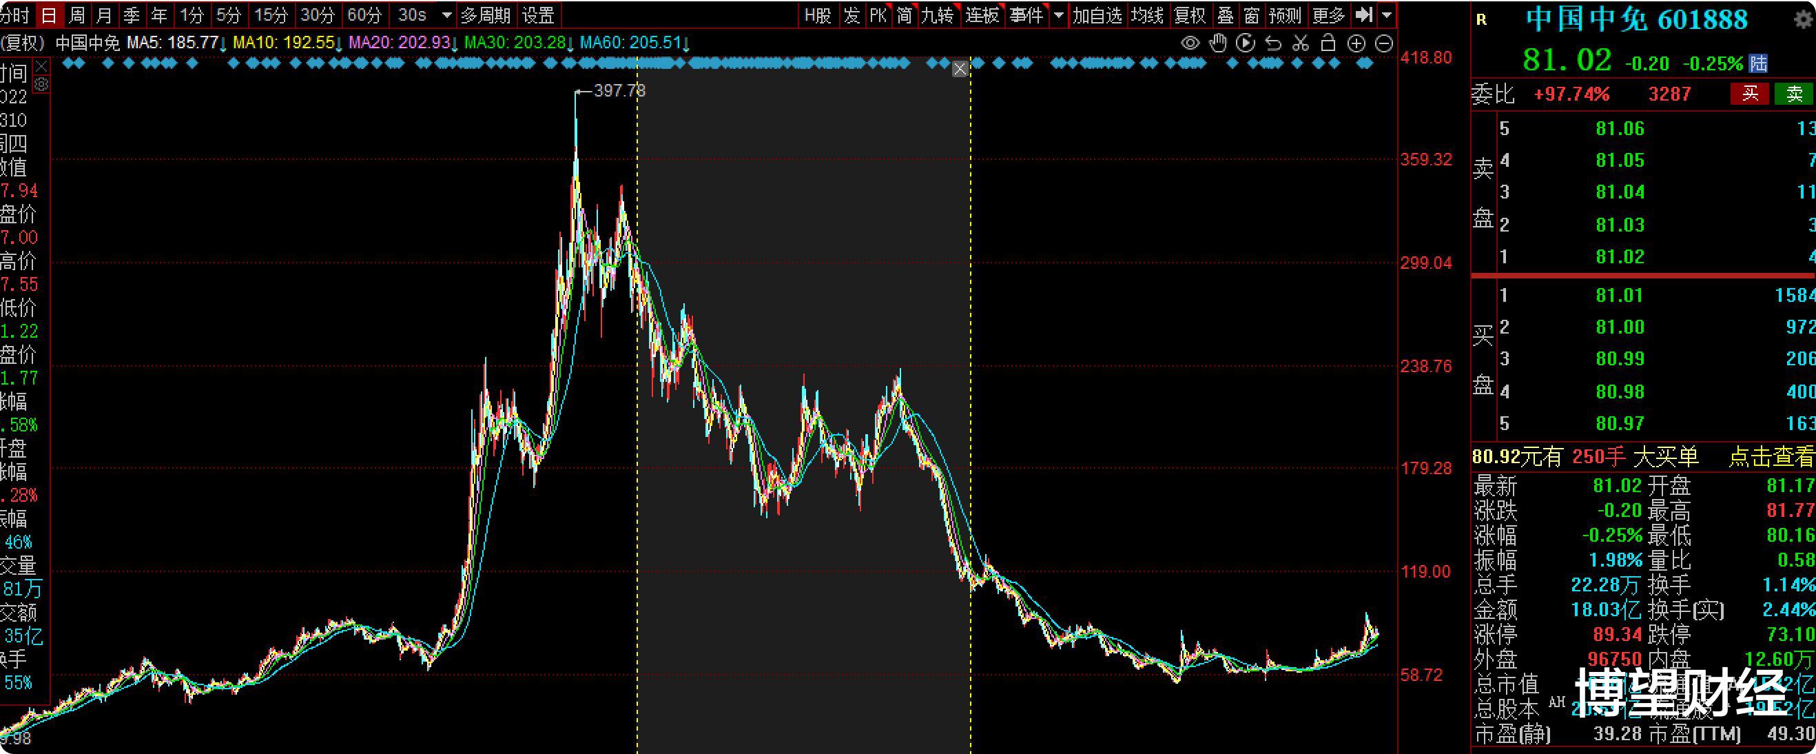This screenshot has height=754, width=1816.
Task: Expand the 30s period dropdown arrow
Action: tap(446, 14)
